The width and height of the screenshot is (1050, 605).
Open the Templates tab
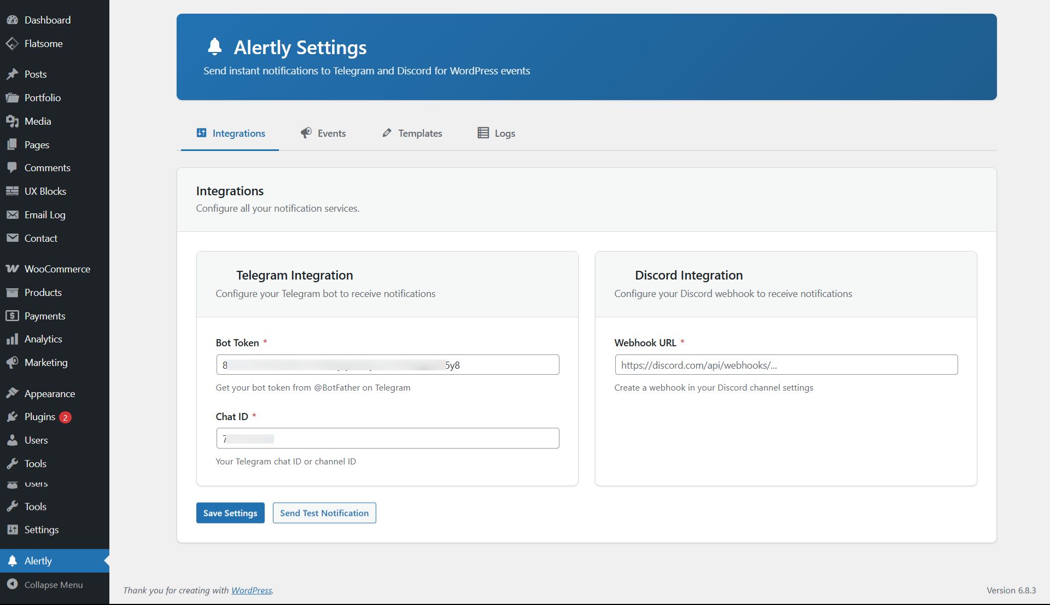coord(412,133)
